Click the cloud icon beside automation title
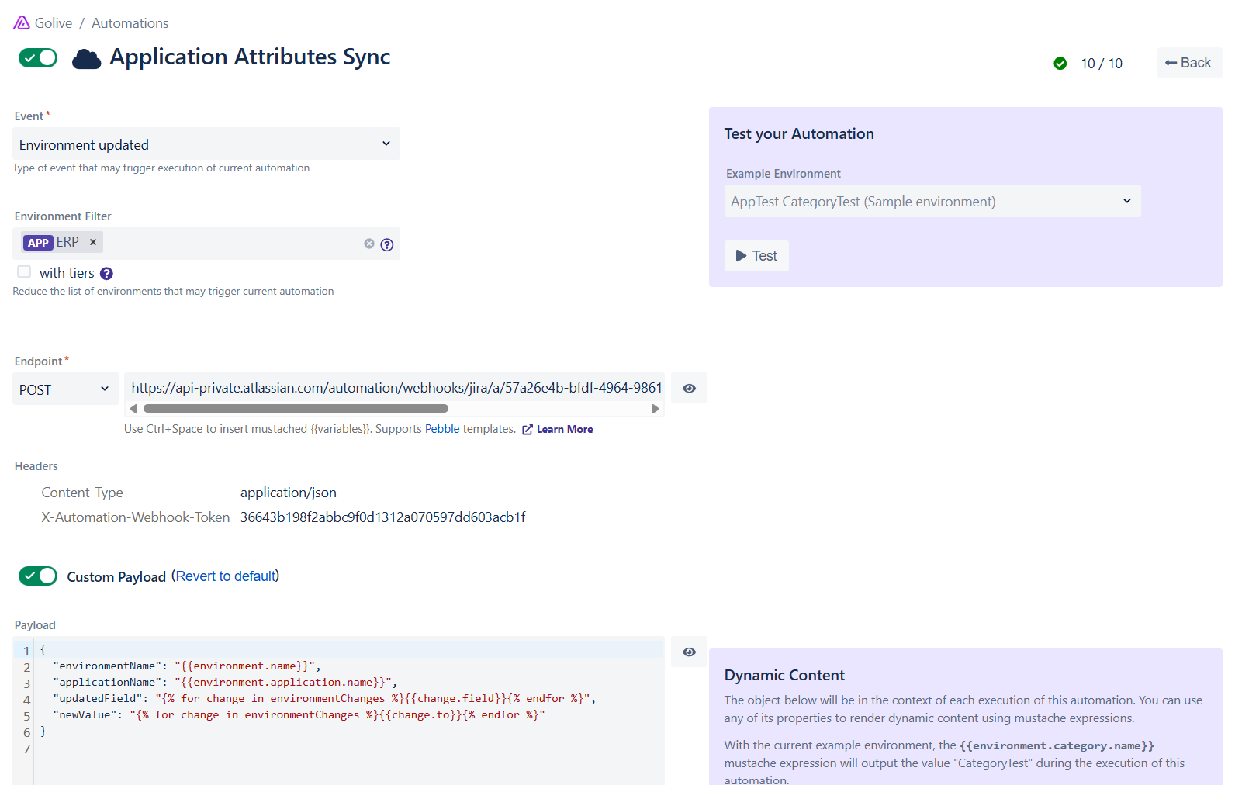 [x=86, y=59]
